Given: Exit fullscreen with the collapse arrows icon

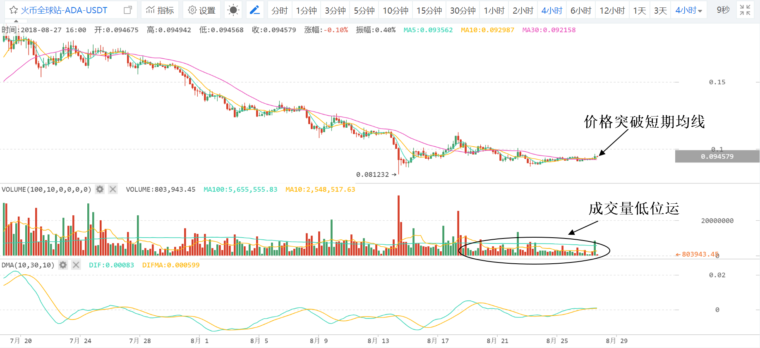Looking at the screenshot, I should pyautogui.click(x=745, y=10).
